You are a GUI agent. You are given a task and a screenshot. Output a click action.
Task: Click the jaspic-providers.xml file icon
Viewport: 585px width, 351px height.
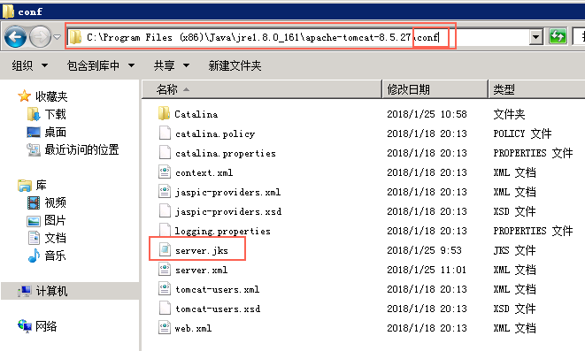[x=165, y=191]
